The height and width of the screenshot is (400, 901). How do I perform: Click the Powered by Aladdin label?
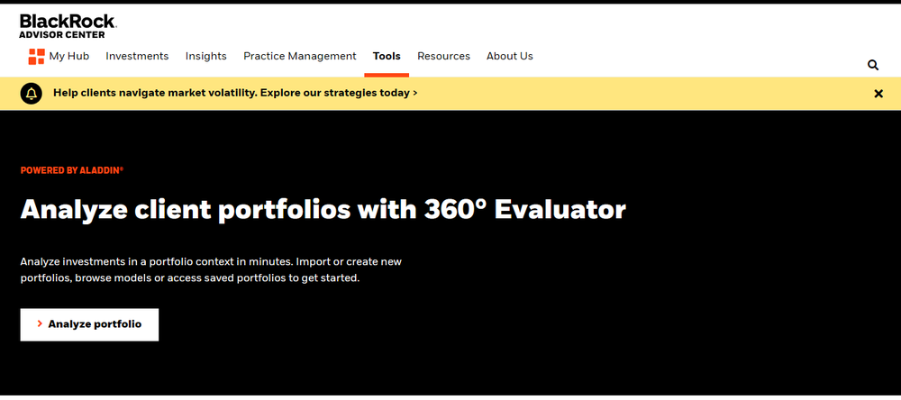pyautogui.click(x=72, y=170)
